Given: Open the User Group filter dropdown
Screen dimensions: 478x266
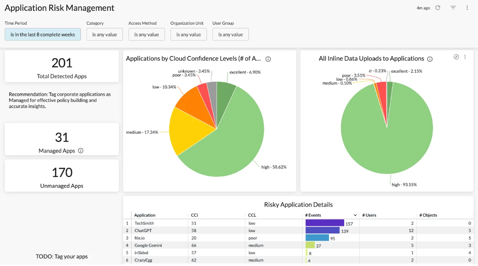Looking at the screenshot, I should coord(231,34).
